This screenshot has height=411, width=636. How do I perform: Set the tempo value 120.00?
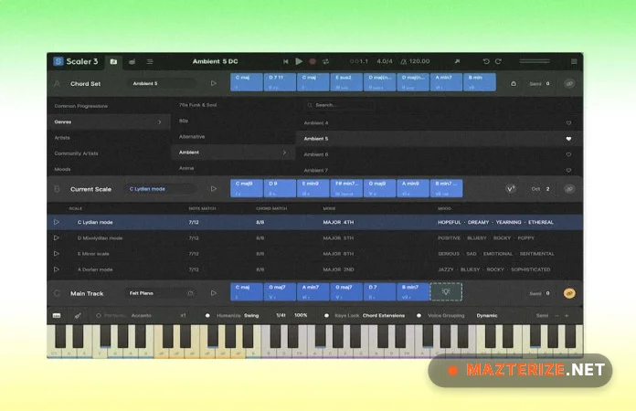coord(419,61)
